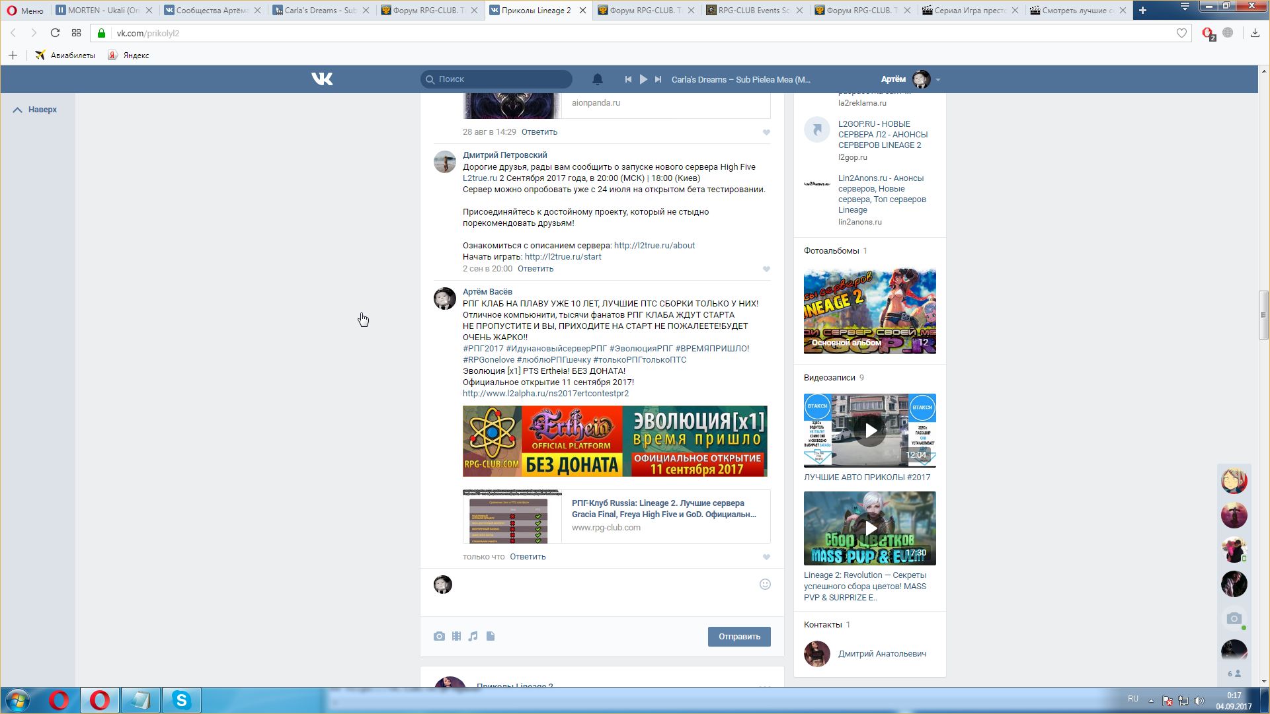Play the Carla's Dreams track
The image size is (1270, 714).
[x=643, y=79]
